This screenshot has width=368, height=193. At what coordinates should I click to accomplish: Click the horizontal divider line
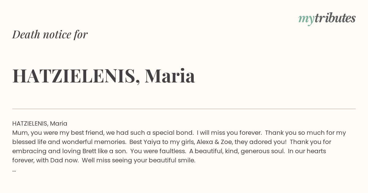[184, 109]
